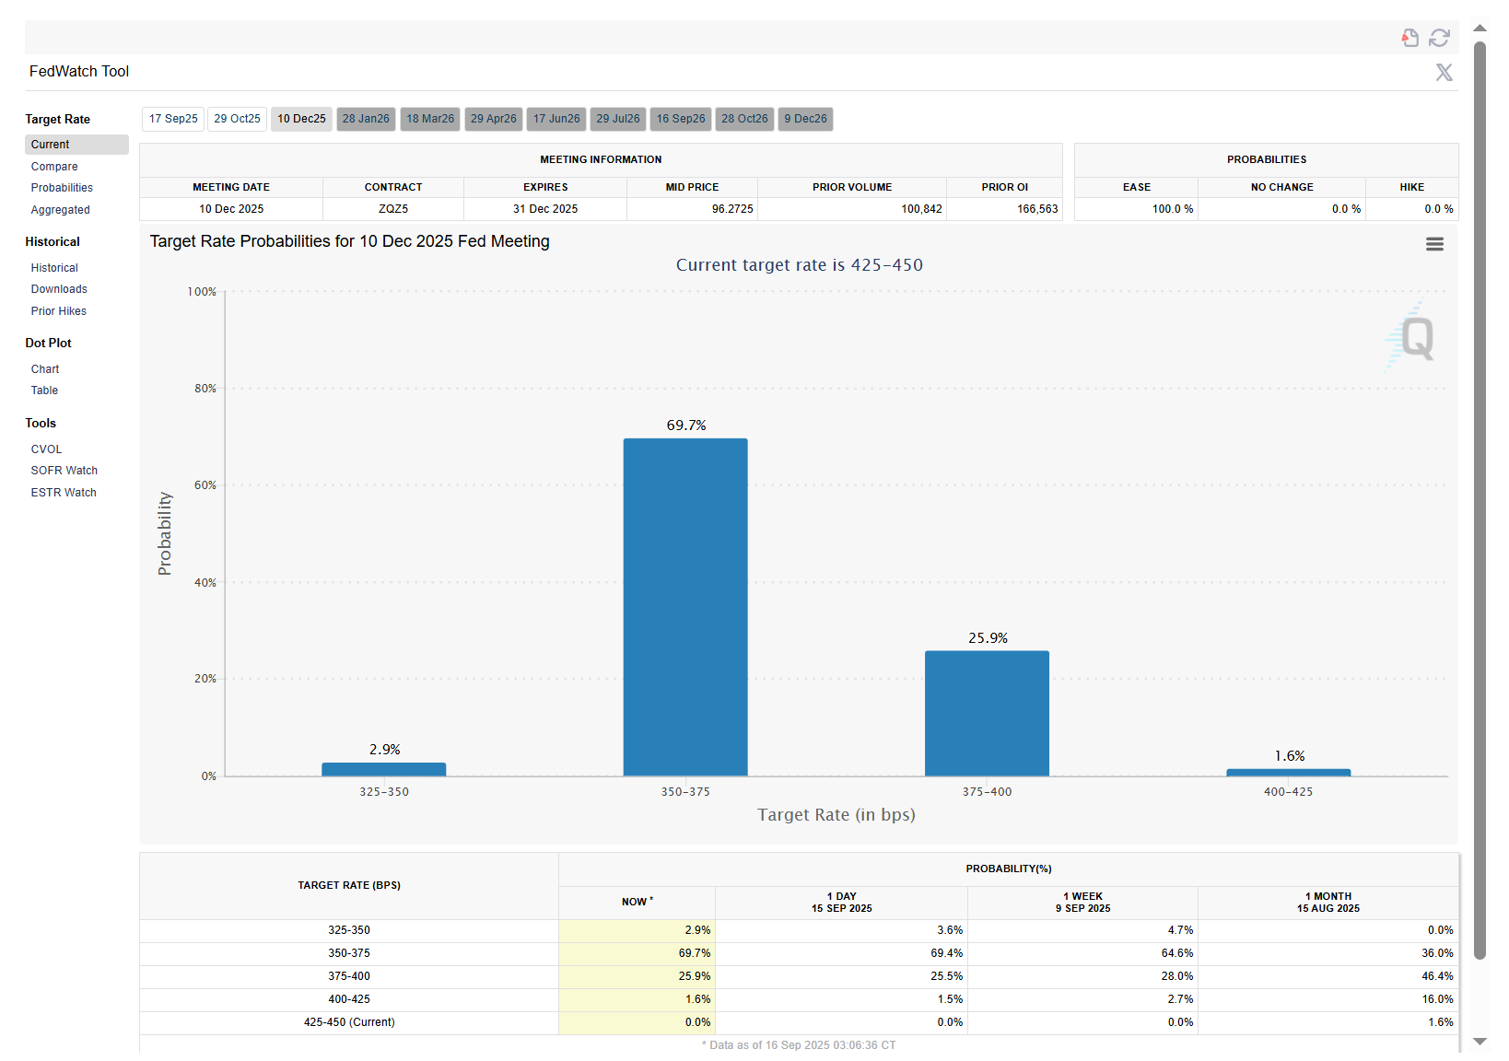The width and height of the screenshot is (1509, 1061).
Task: Share via the X (Twitter) icon
Action: coord(1444,72)
